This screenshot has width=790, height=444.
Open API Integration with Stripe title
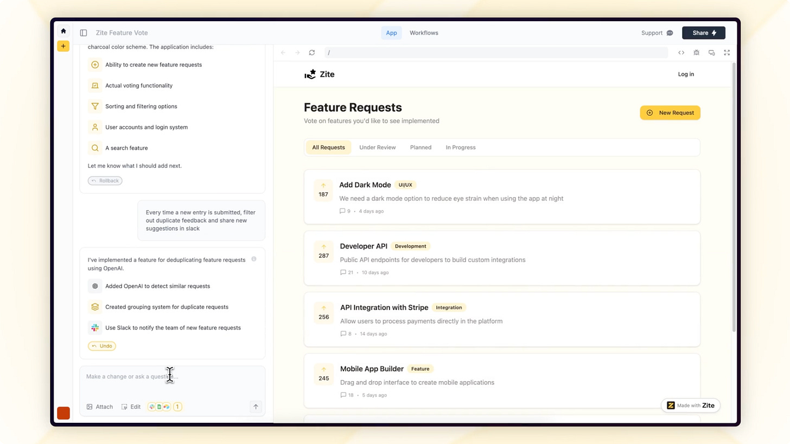click(x=384, y=307)
